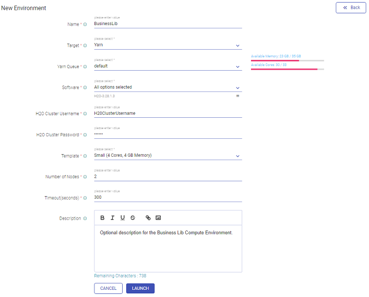Click the H2O Cluster Password field
The image size is (369, 297).
pos(168,134)
